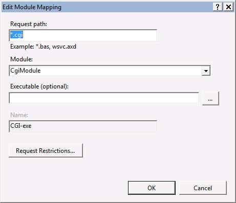Open the Request Restrictions dialog
The height and width of the screenshot is (203, 236).
click(46, 150)
